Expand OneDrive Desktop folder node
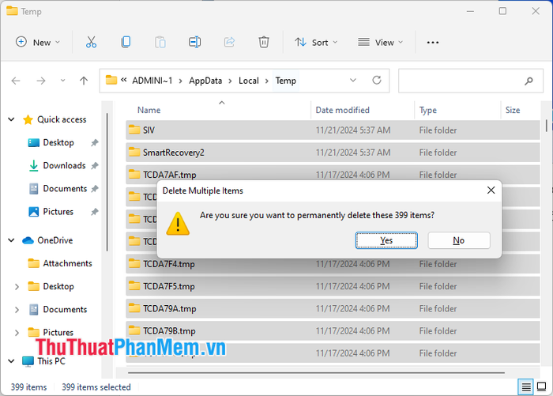The image size is (553, 396). tap(17, 287)
